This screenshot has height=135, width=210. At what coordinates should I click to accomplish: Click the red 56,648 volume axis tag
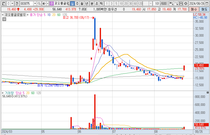click(x=201, y=125)
